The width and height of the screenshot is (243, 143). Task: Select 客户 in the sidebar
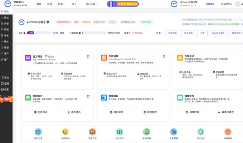coord(6,53)
